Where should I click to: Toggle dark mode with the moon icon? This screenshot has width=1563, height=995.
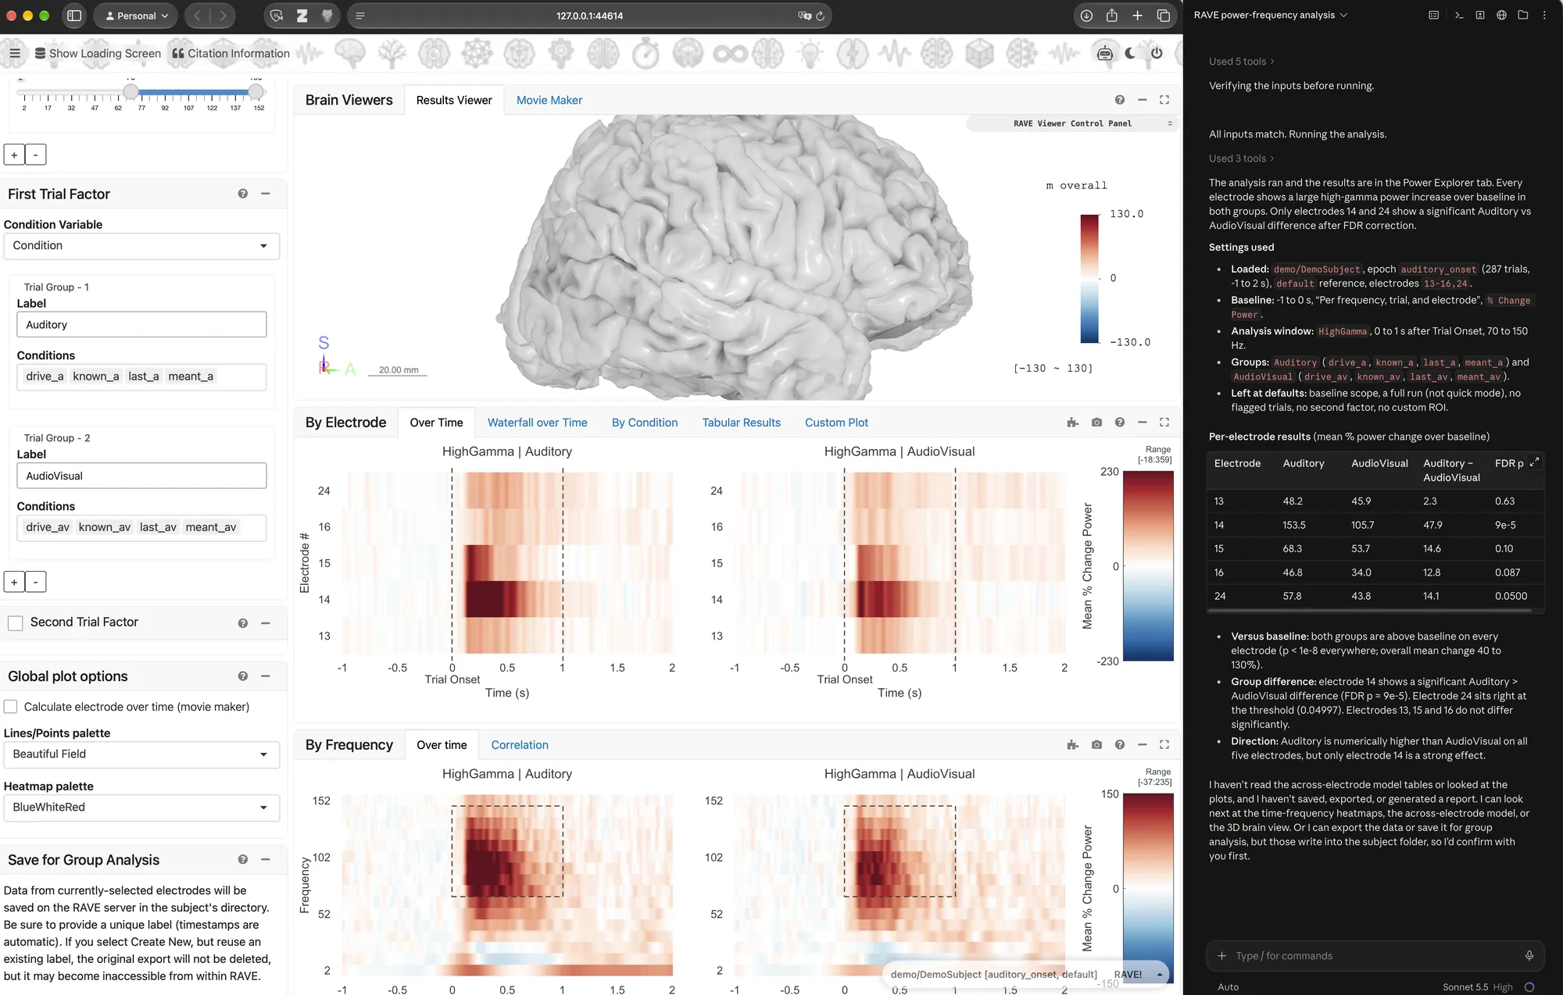pyautogui.click(x=1131, y=53)
